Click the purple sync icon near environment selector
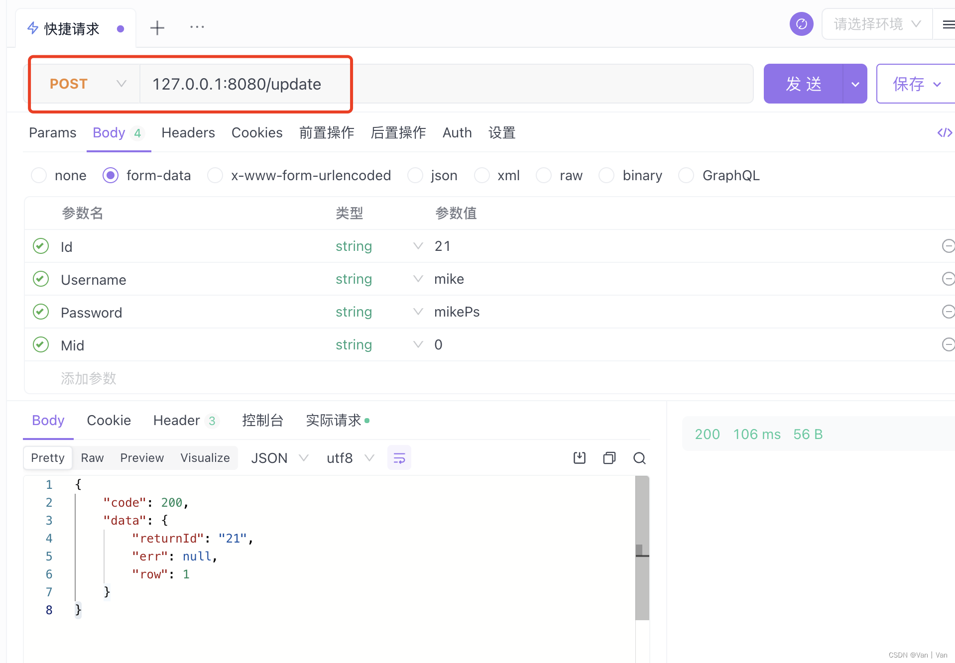This screenshot has height=663, width=955. [x=801, y=23]
